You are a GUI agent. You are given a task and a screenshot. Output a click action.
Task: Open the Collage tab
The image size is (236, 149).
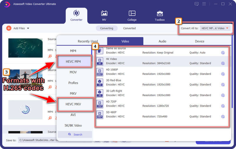(x=132, y=16)
